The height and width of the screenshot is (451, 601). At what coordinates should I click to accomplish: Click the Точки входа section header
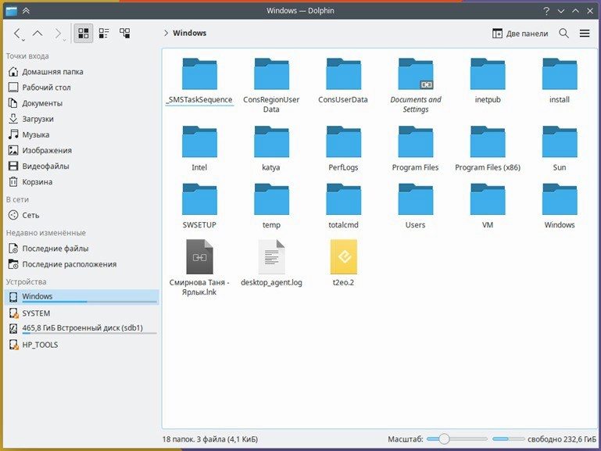[x=27, y=56]
